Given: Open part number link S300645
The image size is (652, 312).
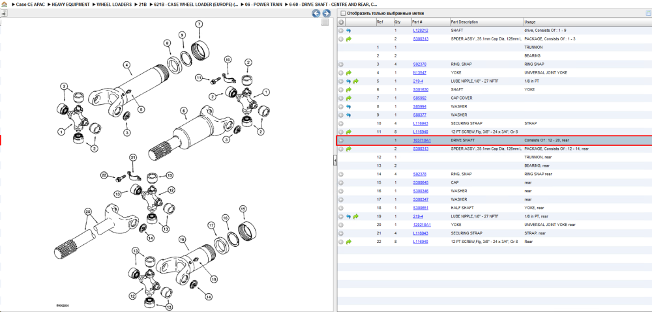Looking at the screenshot, I should (421, 182).
